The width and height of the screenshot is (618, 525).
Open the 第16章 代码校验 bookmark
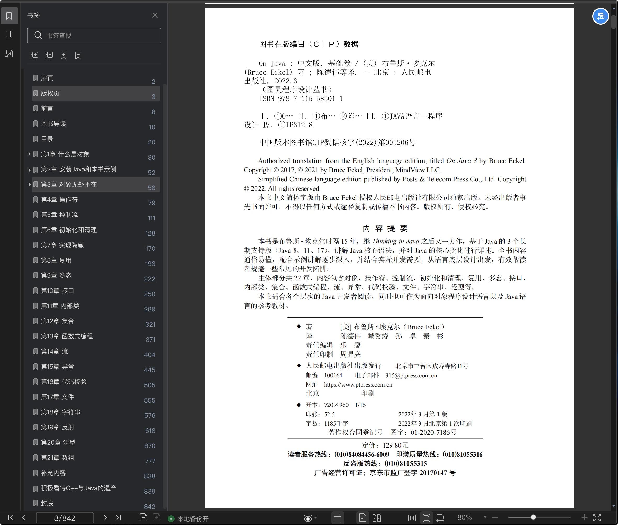[96, 382]
